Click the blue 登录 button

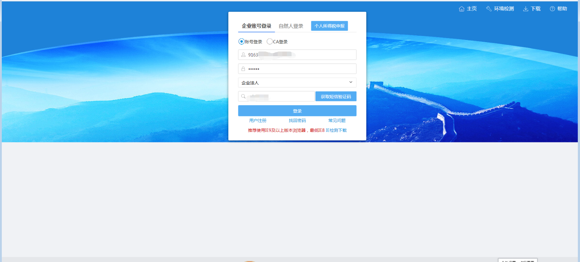point(297,111)
